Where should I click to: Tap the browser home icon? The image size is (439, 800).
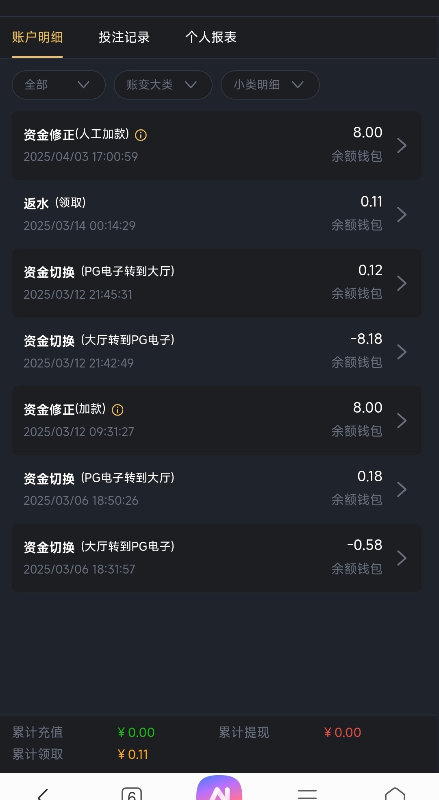[x=395, y=793]
